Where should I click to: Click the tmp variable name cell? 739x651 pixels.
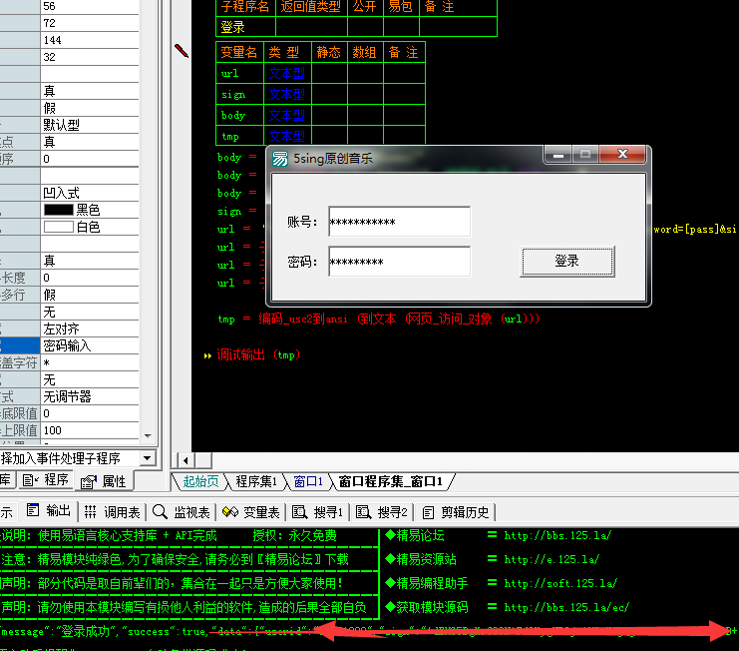240,137
